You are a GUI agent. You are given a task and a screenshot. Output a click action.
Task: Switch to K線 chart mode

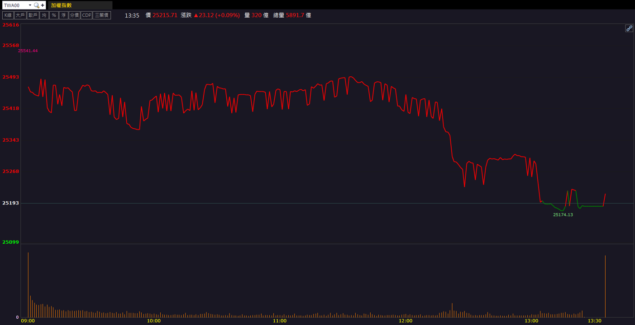coord(8,15)
